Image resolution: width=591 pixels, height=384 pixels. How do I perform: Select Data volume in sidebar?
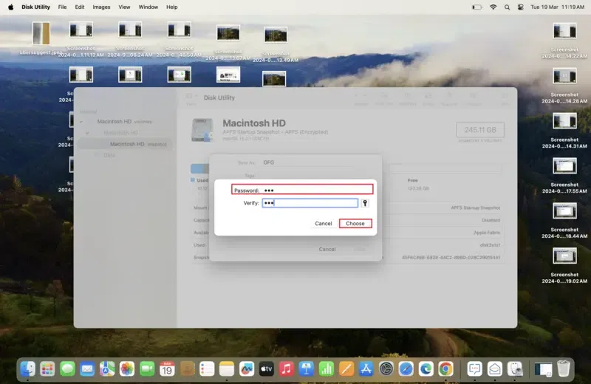(x=109, y=155)
